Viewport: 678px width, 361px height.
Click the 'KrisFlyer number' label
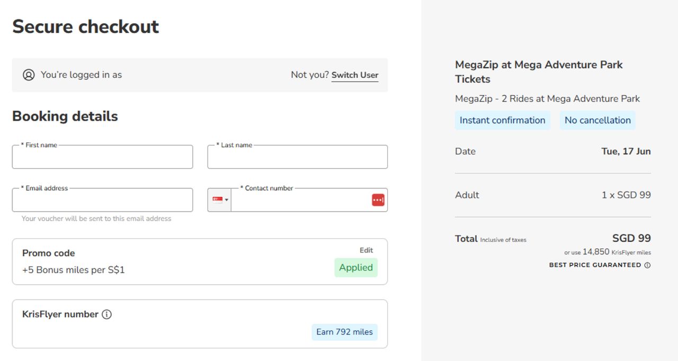pyautogui.click(x=60, y=314)
